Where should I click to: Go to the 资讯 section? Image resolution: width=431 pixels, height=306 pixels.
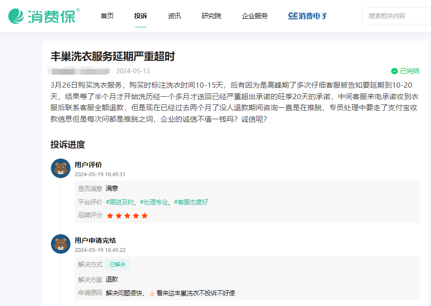pyautogui.click(x=175, y=16)
